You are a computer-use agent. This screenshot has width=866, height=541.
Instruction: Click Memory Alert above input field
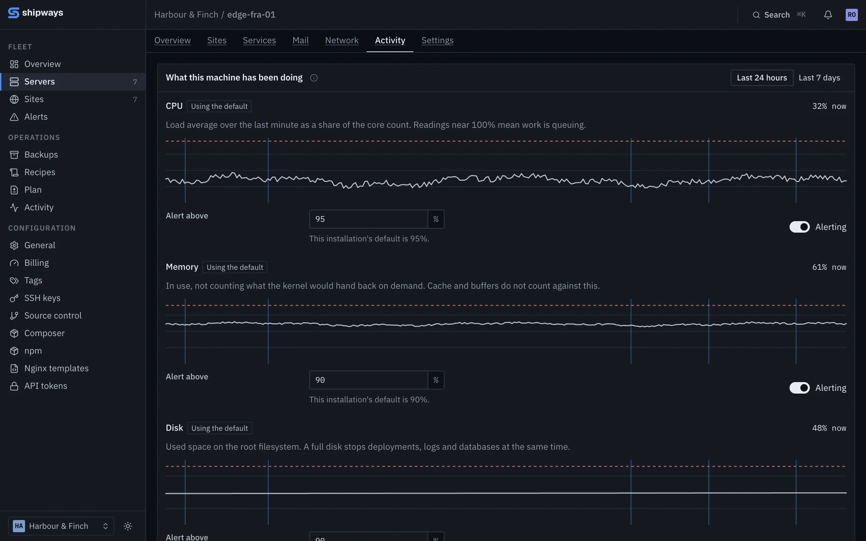[x=369, y=380]
